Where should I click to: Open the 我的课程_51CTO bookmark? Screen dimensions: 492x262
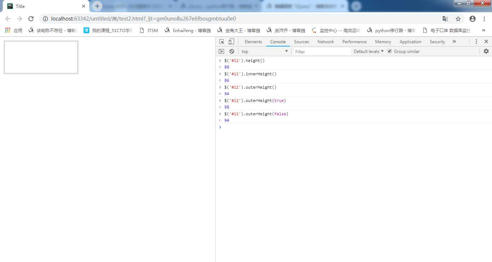point(108,30)
